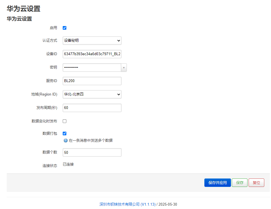The width and height of the screenshot is (271, 209).
Task: Click the blue help icon under 数据打包
Action: click(66, 140)
